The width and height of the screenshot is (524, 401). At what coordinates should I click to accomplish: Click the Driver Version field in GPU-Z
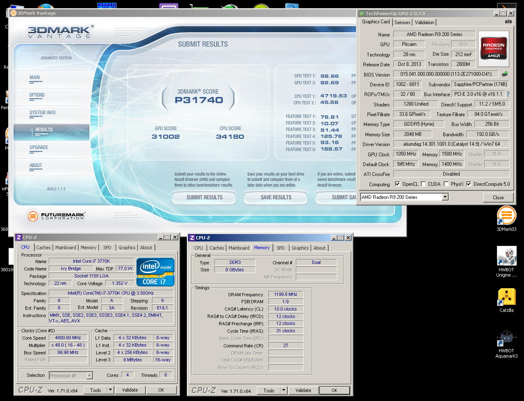tap(451, 144)
